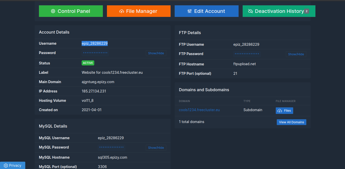
Task: Click the MySQL Details heading
Action: pos(53,126)
